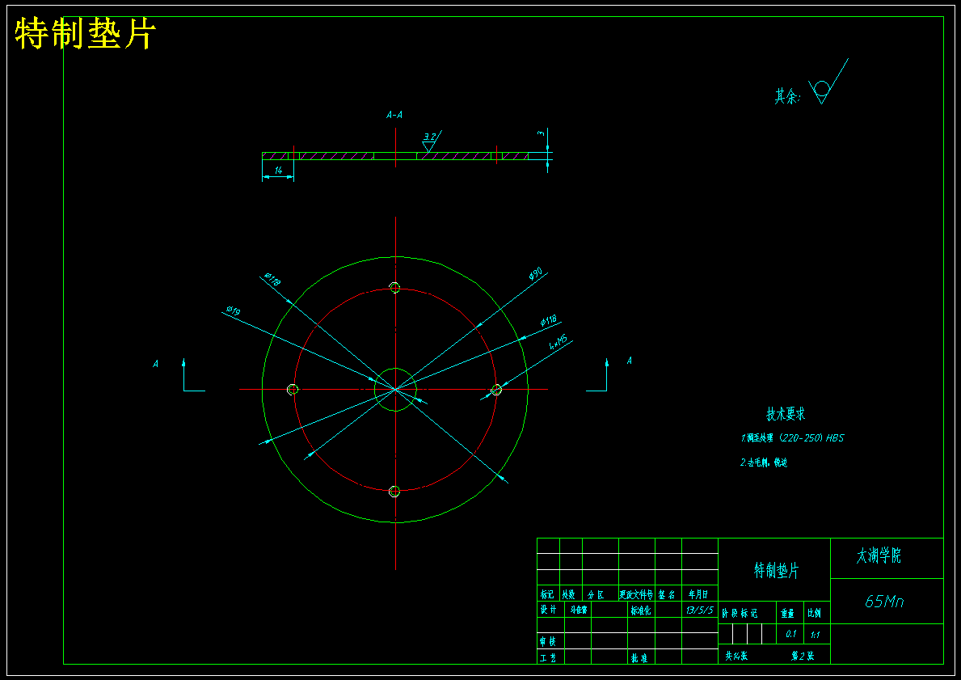Click the 标准化 cell label
Image resolution: width=961 pixels, height=680 pixels.
(x=641, y=610)
